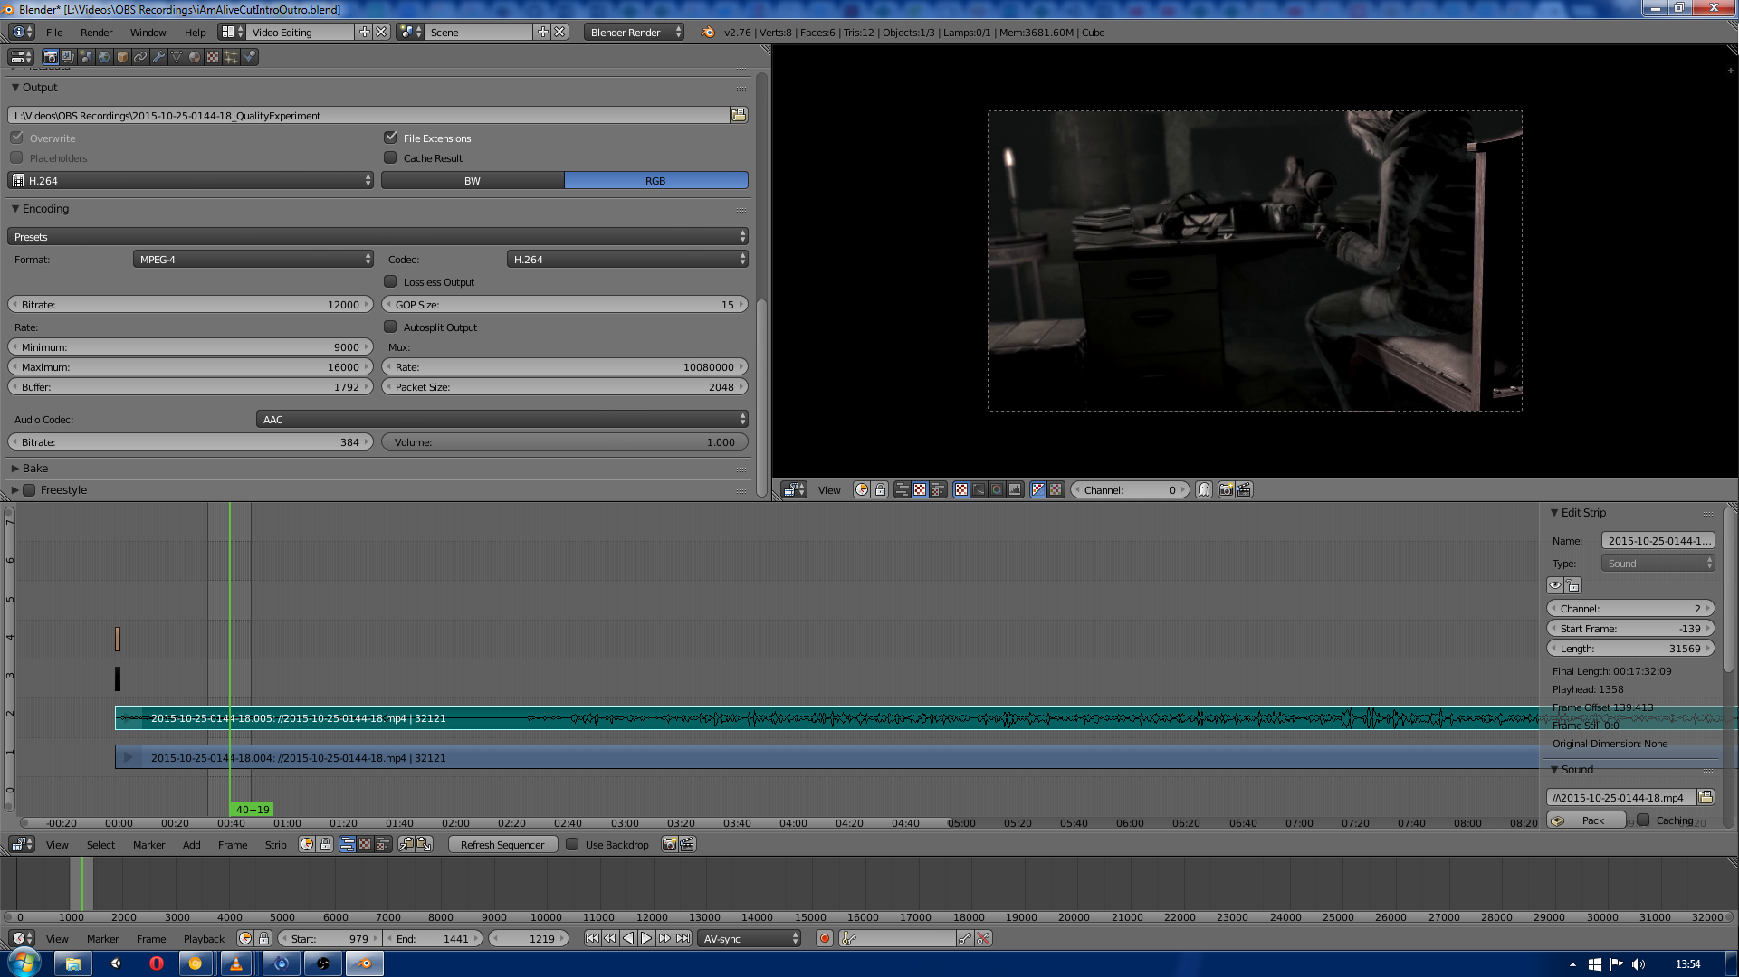
Task: Open Blender from the Windows taskbar
Action: [x=365, y=963]
